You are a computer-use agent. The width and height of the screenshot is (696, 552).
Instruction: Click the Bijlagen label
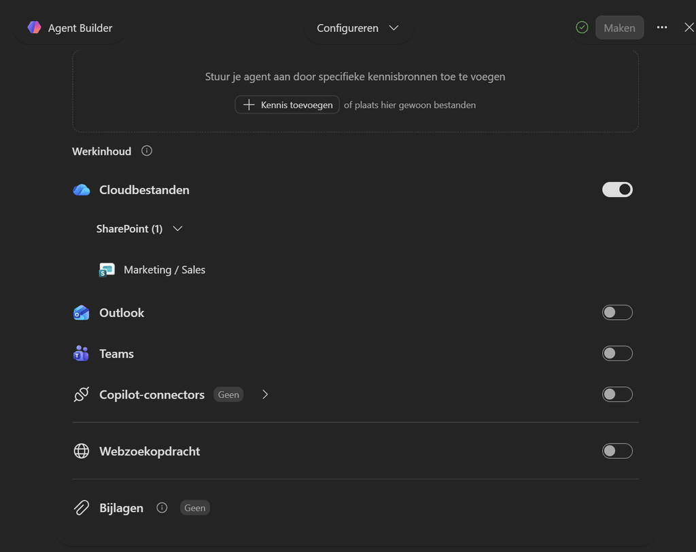tap(121, 508)
